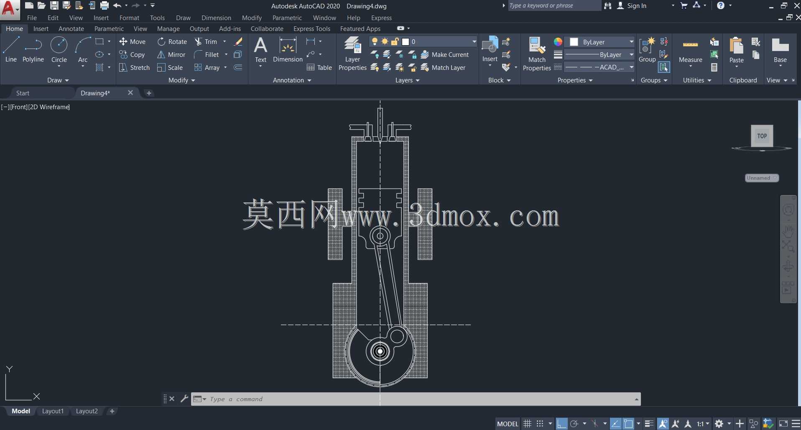Click the keyword search field
Image resolution: width=801 pixels, height=430 pixels.
(x=554, y=5)
